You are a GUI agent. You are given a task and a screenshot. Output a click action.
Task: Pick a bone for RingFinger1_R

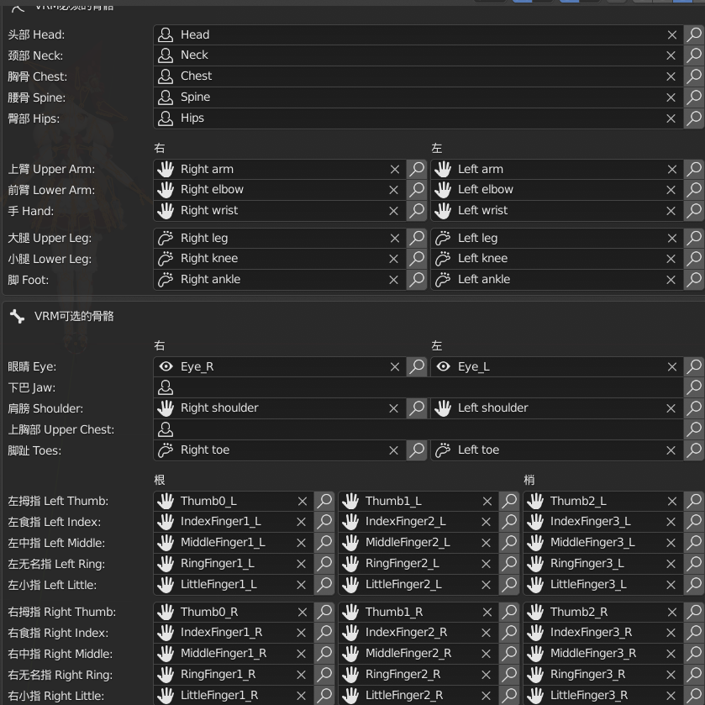(324, 675)
